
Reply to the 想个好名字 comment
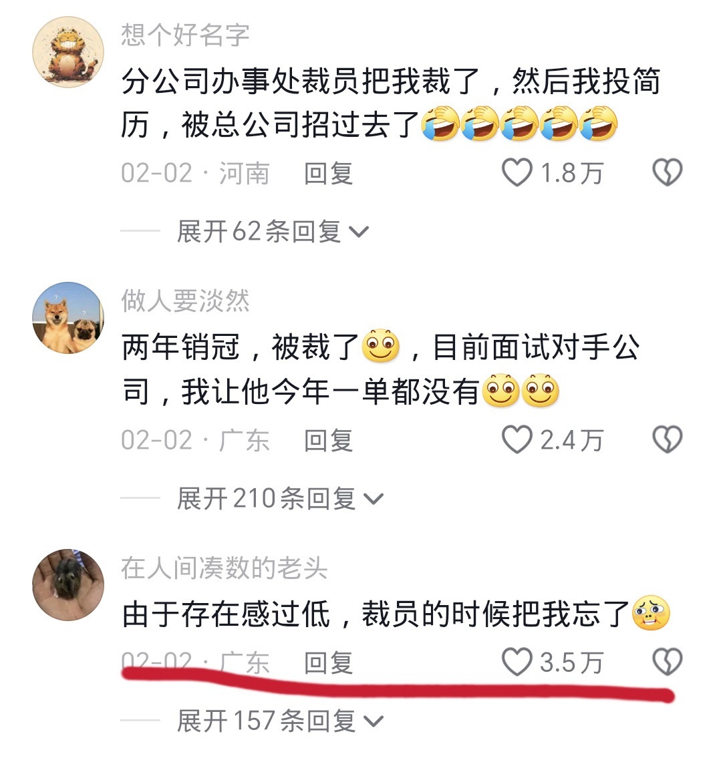329,174
